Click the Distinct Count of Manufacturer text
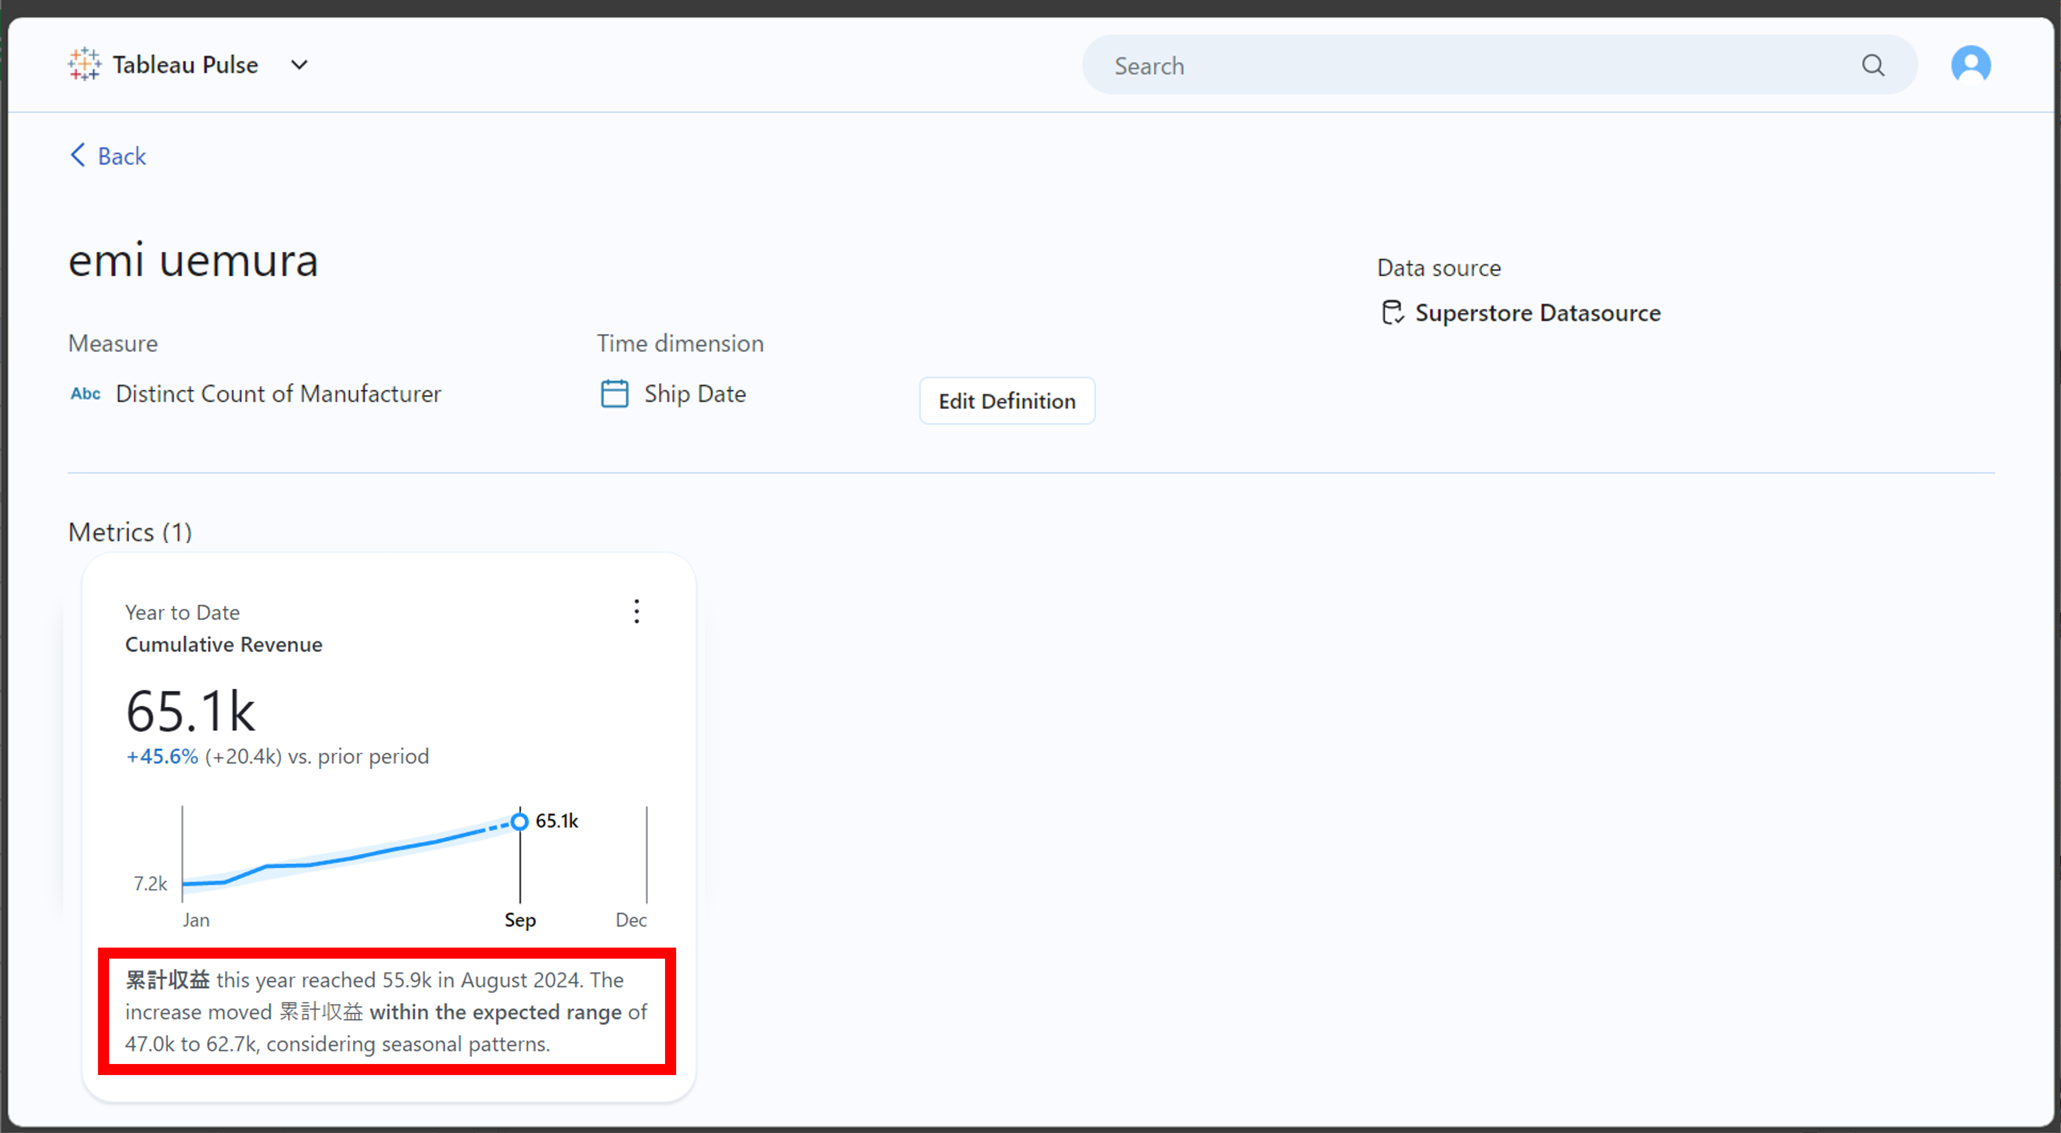Image resolution: width=2061 pixels, height=1133 pixels. [x=278, y=393]
